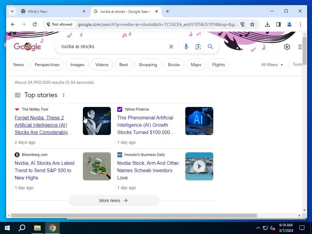Screen dimensions: 312x234
Task: Start voice search with the microphone icon
Action: click(186, 47)
